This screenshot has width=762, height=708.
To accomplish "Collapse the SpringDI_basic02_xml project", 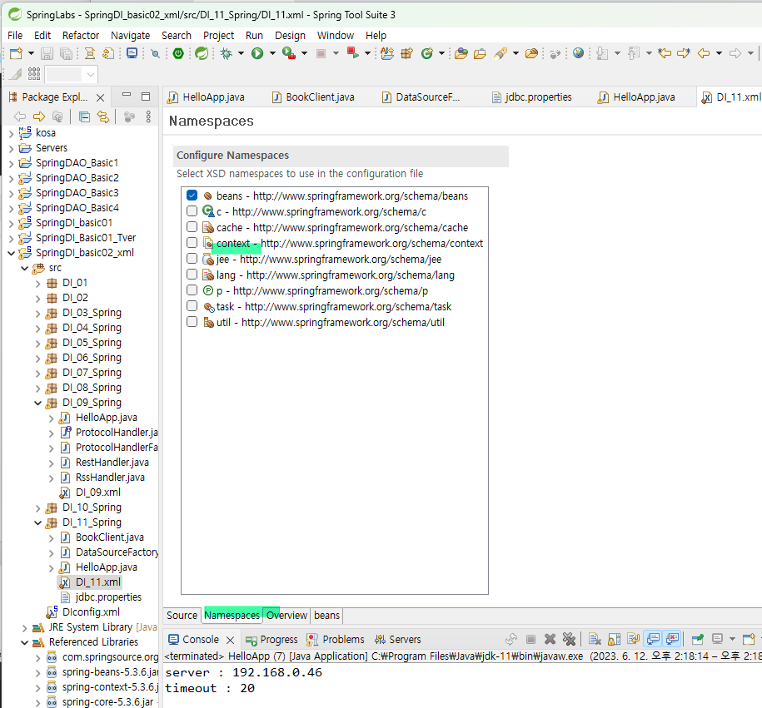I will (11, 253).
